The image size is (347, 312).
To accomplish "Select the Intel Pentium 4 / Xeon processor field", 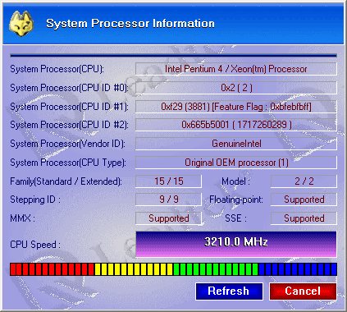I will 236,69.
